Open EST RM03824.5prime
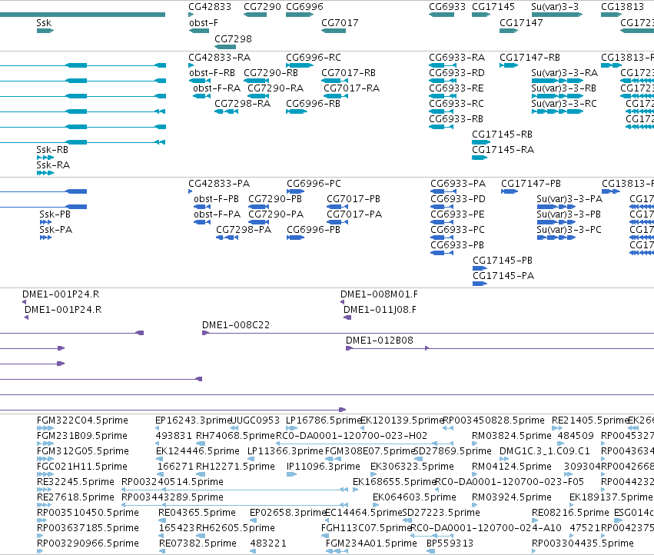654x555 pixels. coord(512,436)
